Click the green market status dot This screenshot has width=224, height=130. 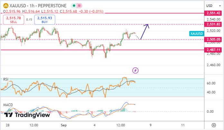pos(74,6)
